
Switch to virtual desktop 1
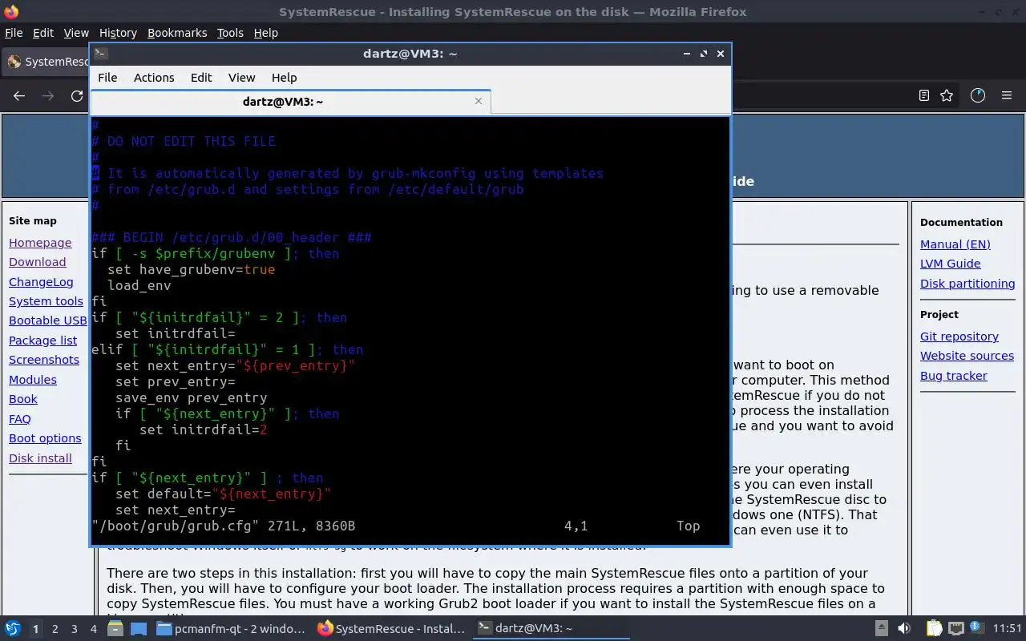tap(35, 629)
